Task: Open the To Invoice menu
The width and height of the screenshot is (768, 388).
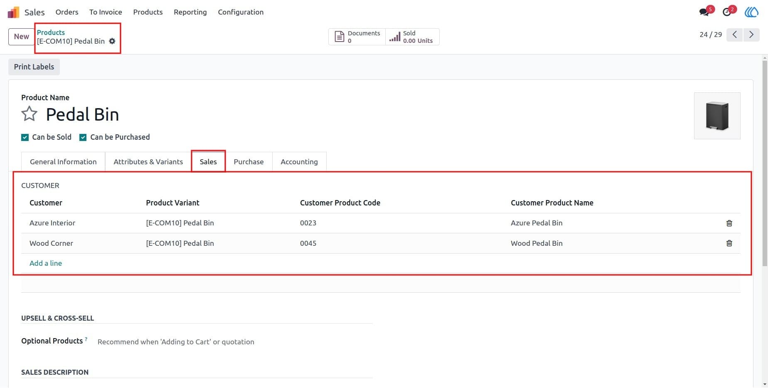Action: tap(106, 12)
